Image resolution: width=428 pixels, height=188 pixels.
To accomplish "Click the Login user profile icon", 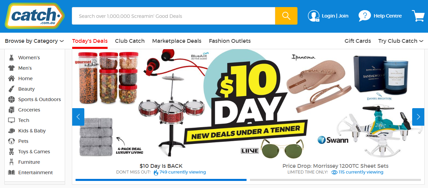I will click(313, 16).
